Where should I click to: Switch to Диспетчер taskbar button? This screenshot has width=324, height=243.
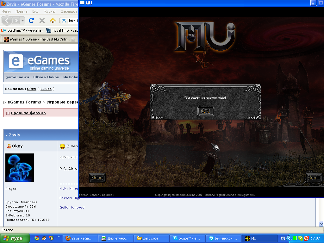[x=115, y=238]
